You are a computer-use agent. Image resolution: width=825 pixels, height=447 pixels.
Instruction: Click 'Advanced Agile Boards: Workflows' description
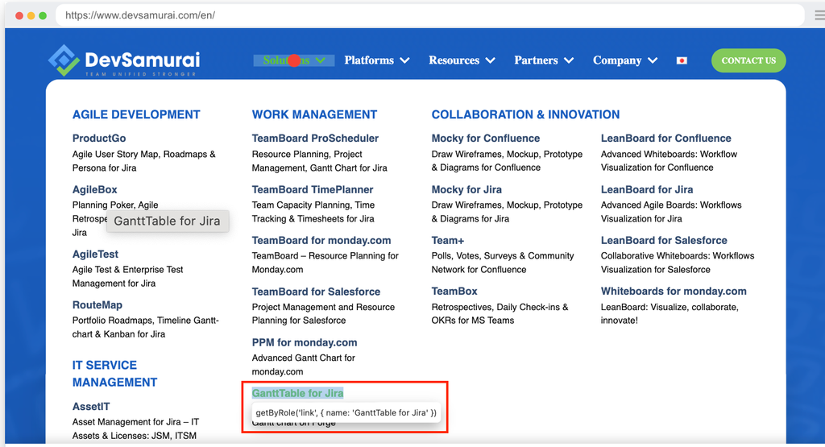tap(671, 212)
